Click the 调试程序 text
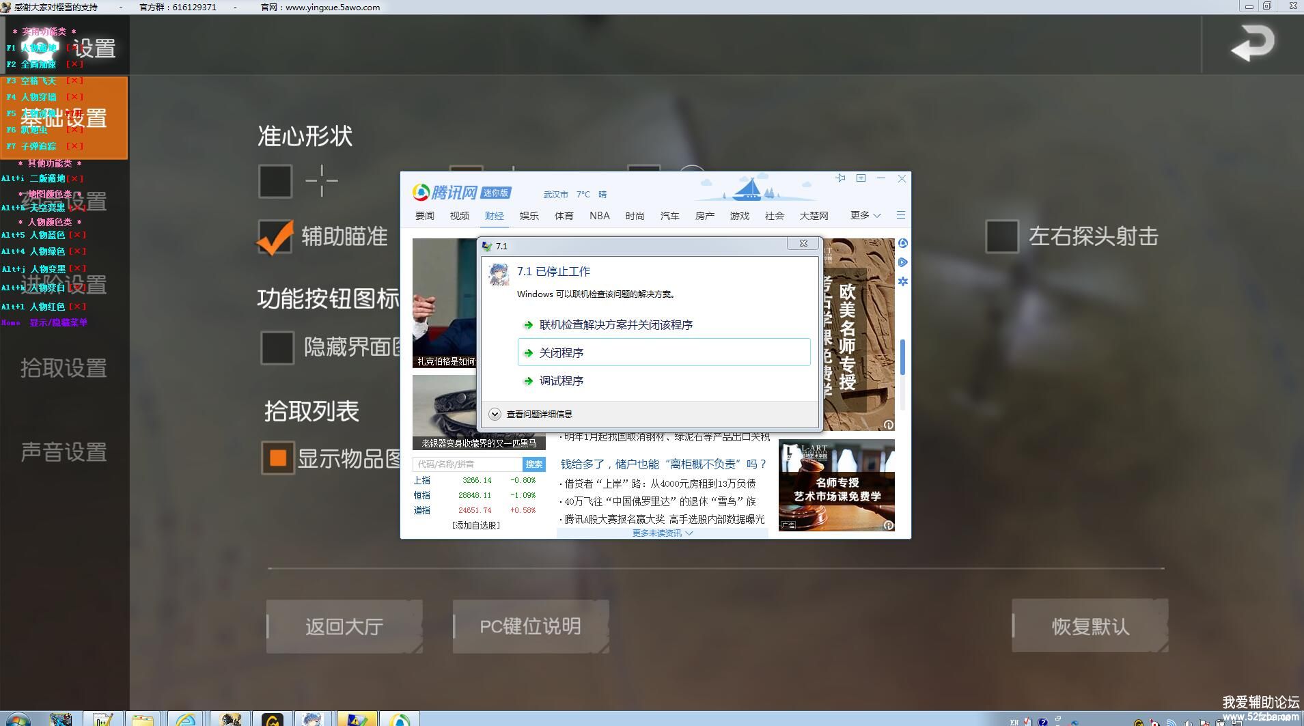The width and height of the screenshot is (1304, 726). coord(561,381)
